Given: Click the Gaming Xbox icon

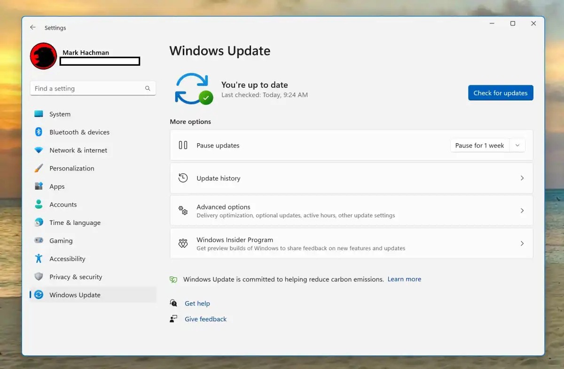Looking at the screenshot, I should point(39,240).
